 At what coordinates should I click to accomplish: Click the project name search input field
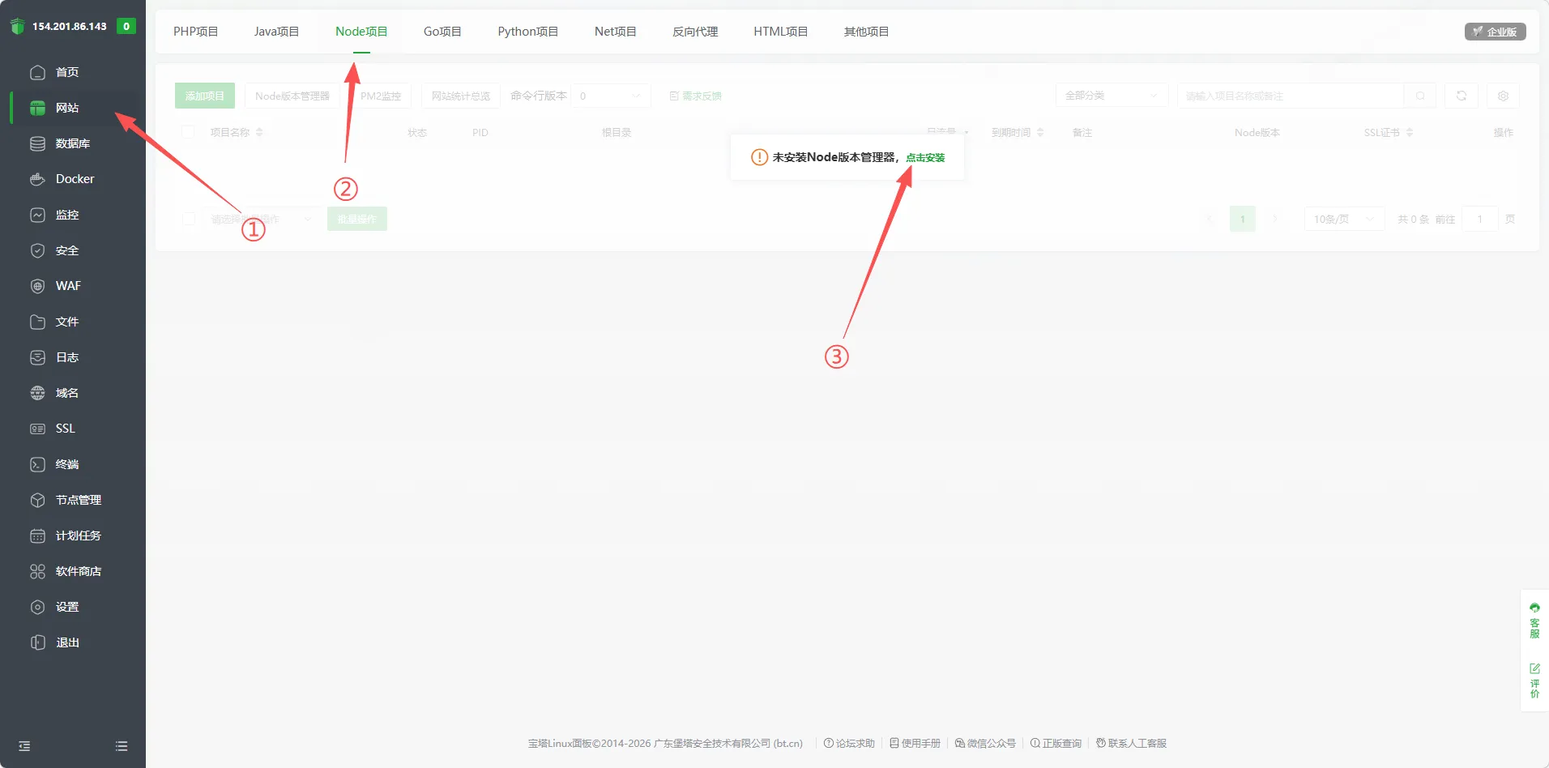[1290, 96]
